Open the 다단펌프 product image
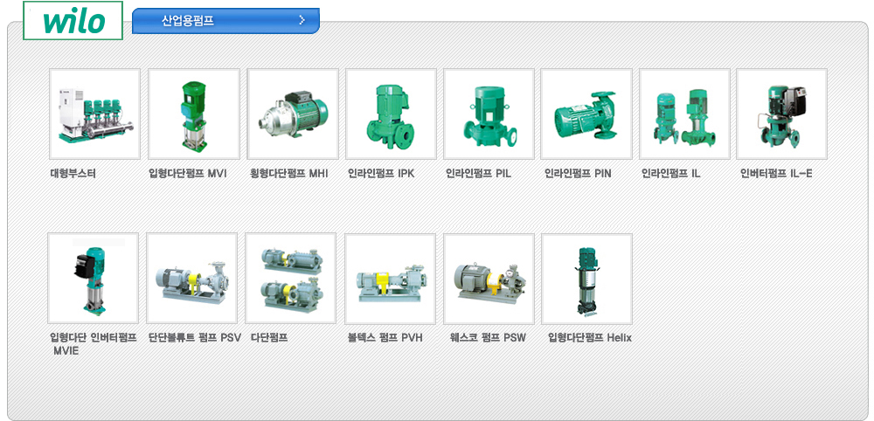This screenshot has height=421, width=874. coord(291,279)
